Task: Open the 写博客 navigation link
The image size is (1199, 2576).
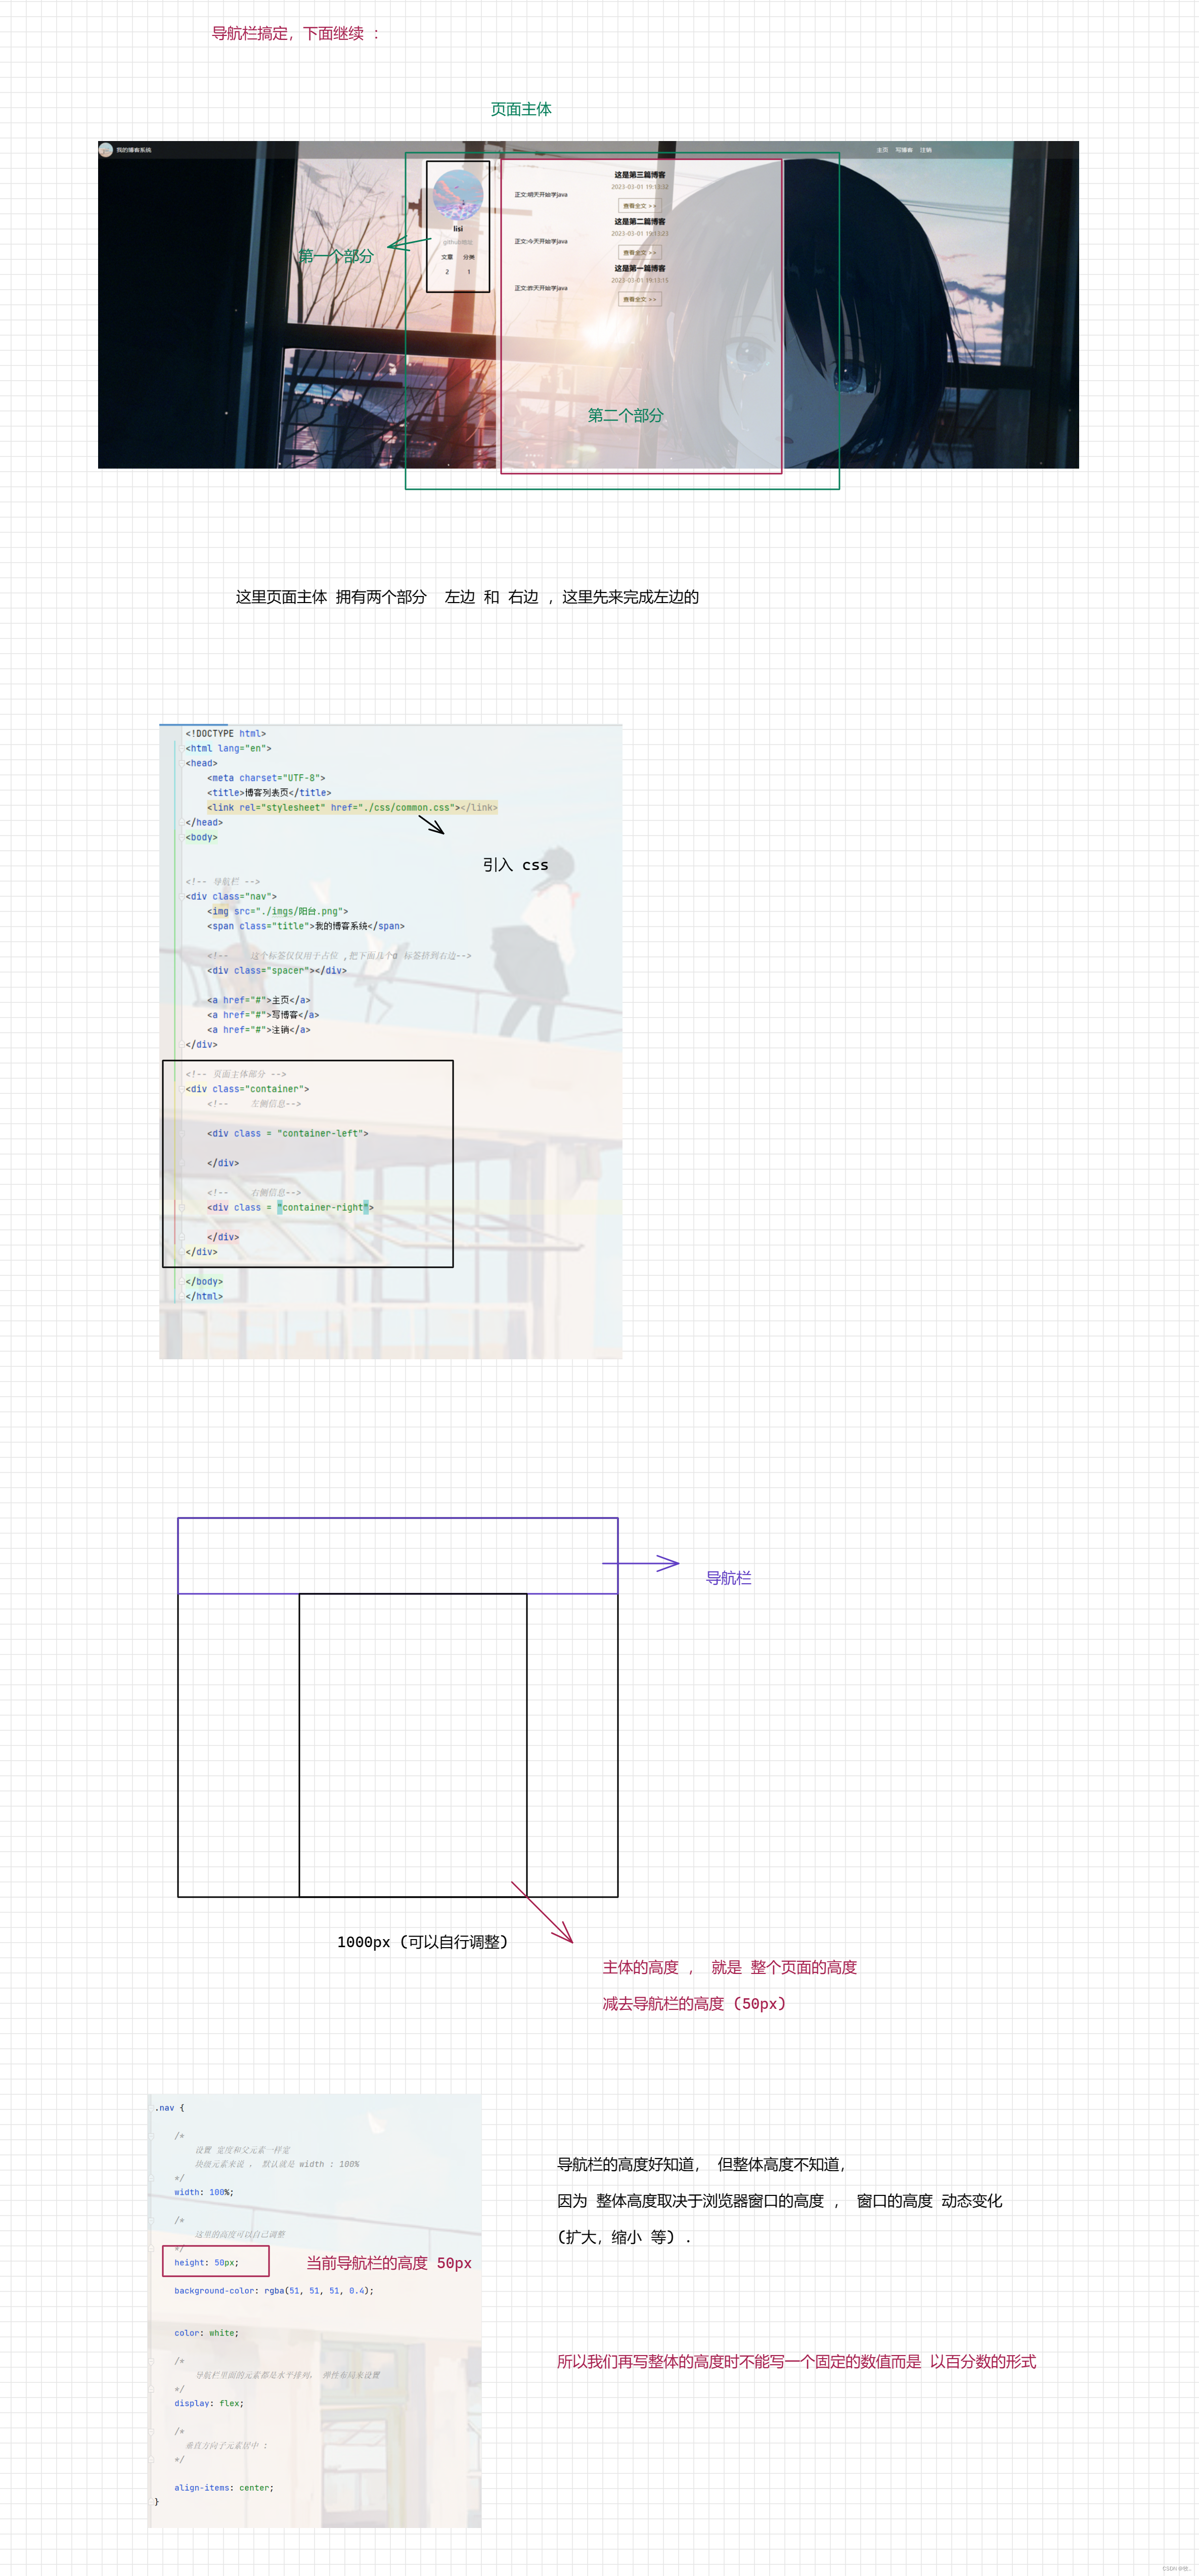Action: pos(904,150)
